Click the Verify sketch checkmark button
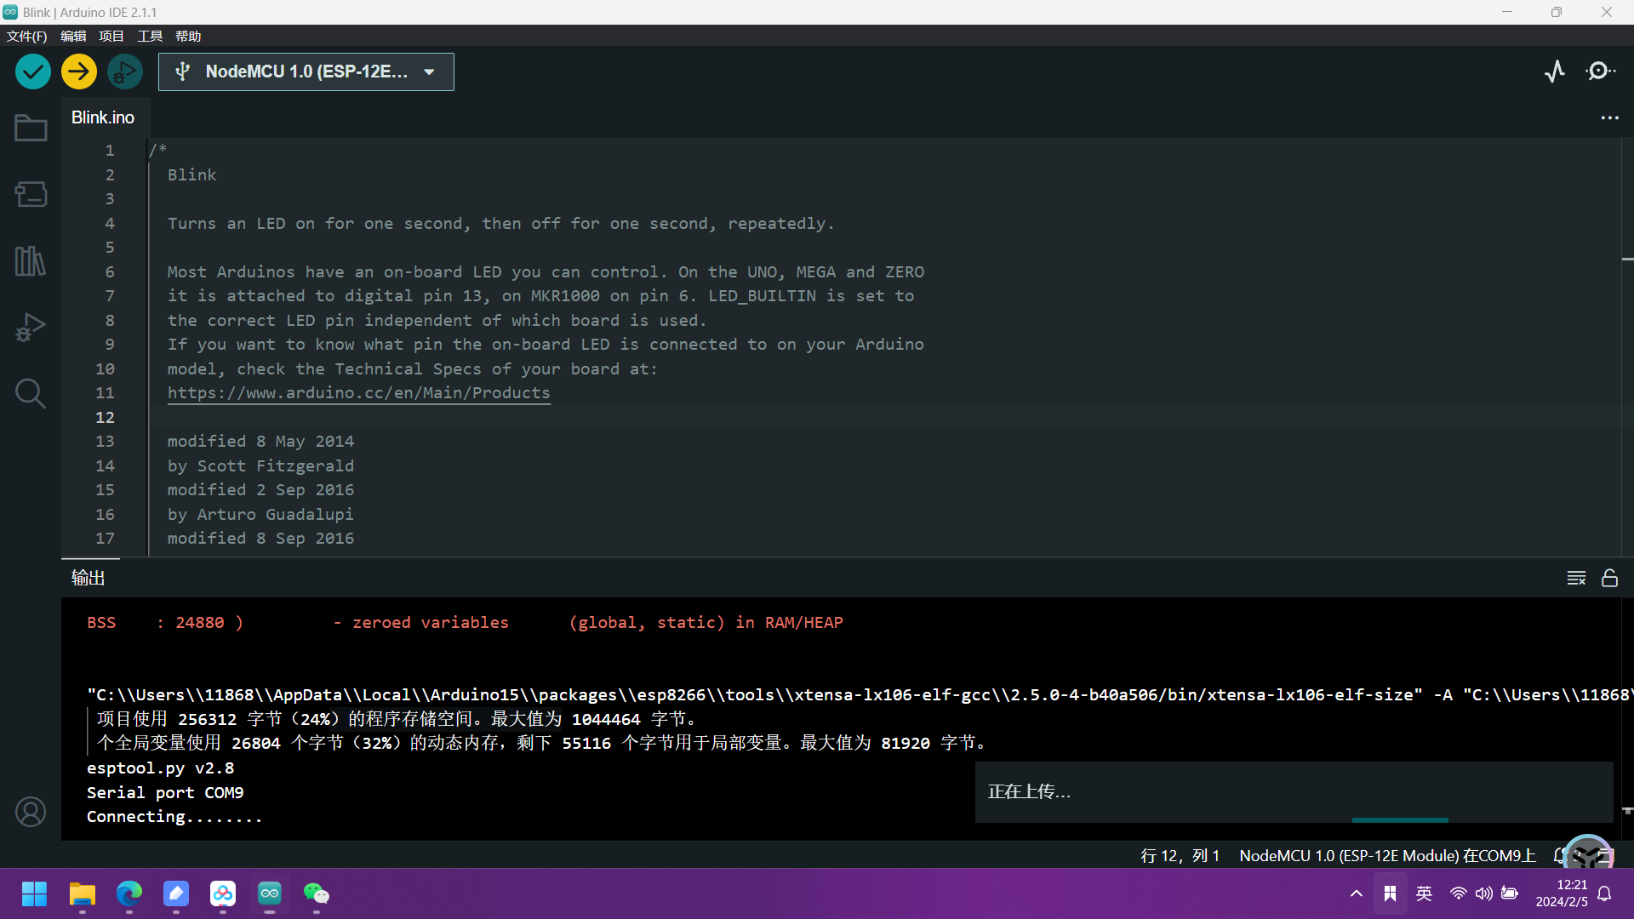1634x919 pixels. pos(33,71)
